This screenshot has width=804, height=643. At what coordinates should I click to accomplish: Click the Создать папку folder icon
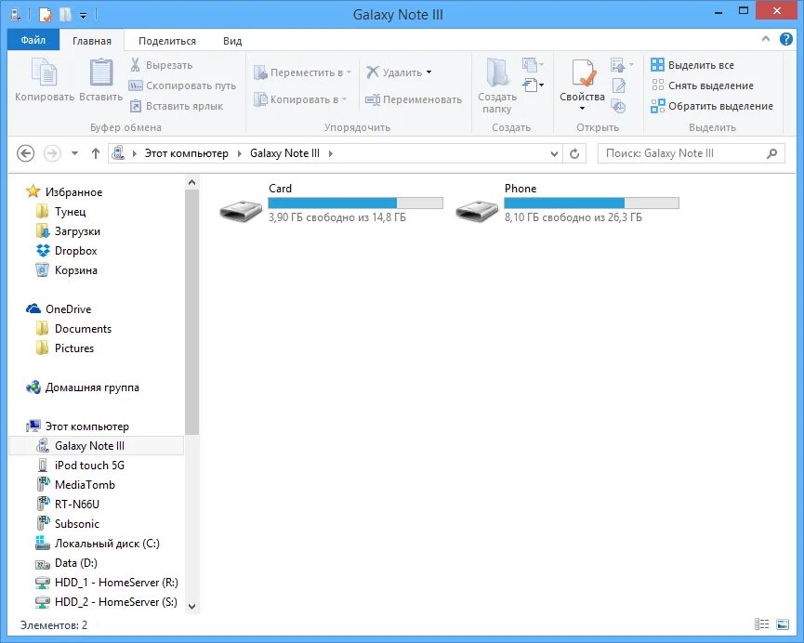pos(497,72)
